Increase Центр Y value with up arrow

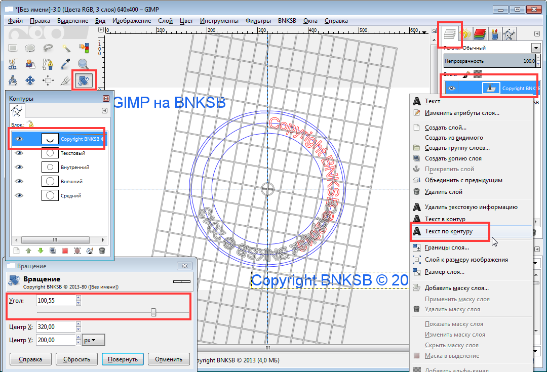click(78, 337)
